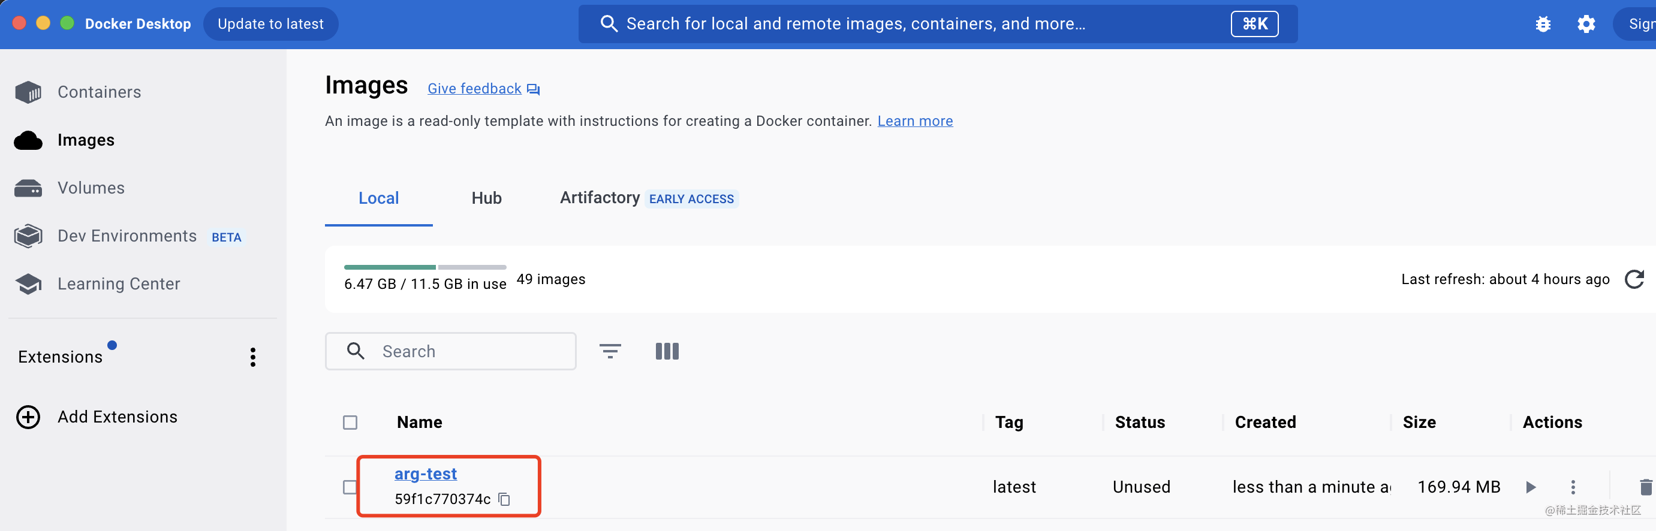This screenshot has height=531, width=1656.
Task: Click the Volumes drive icon
Action: coord(28,188)
